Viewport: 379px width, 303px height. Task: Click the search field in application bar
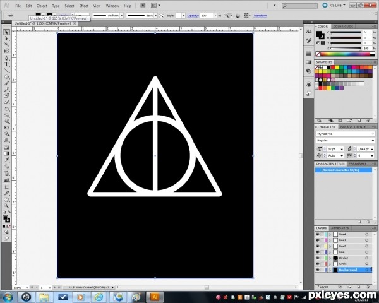coord(299,6)
